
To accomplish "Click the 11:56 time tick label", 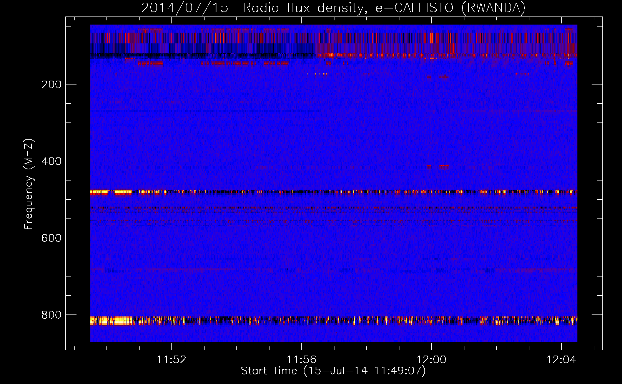I will pos(301,359).
